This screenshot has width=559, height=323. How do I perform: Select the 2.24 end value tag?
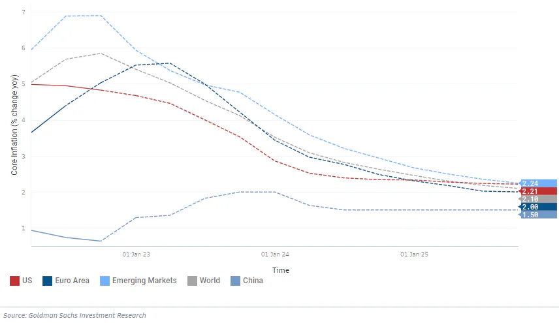click(537, 183)
